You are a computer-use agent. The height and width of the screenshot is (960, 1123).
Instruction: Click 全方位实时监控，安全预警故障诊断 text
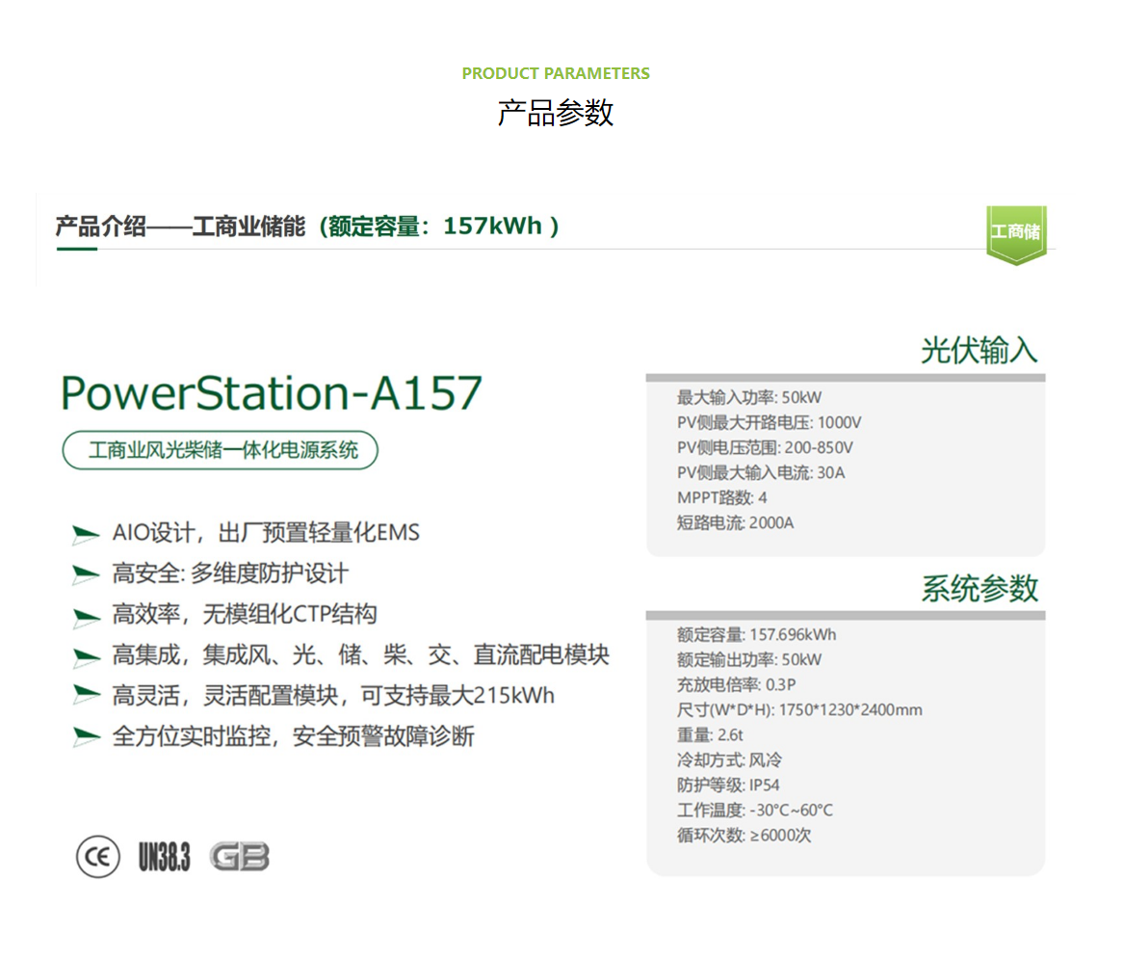[x=293, y=736]
